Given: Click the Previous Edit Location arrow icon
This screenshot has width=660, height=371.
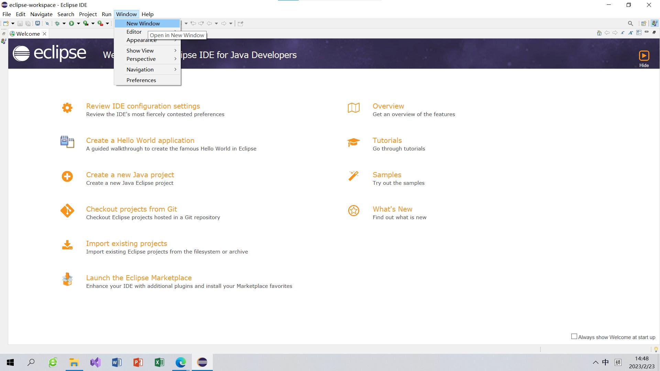Looking at the screenshot, I should point(193,23).
